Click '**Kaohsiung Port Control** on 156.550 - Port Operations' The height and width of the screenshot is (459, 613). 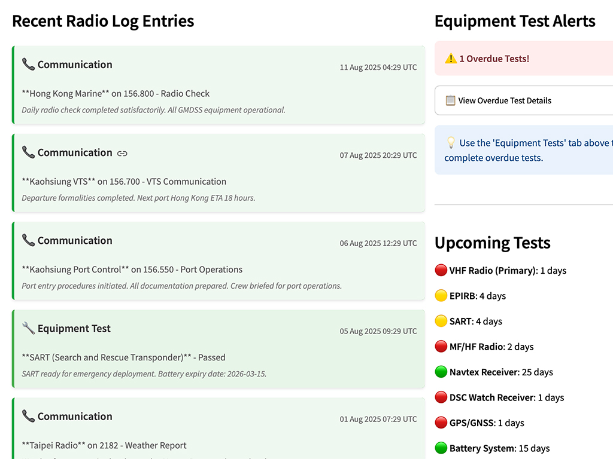132,270
